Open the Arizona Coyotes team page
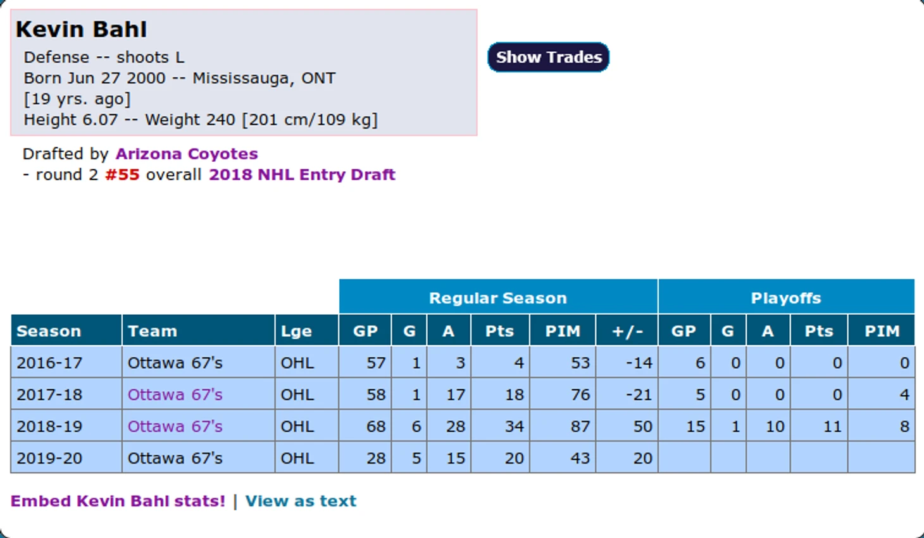This screenshot has width=924, height=538. tap(186, 154)
